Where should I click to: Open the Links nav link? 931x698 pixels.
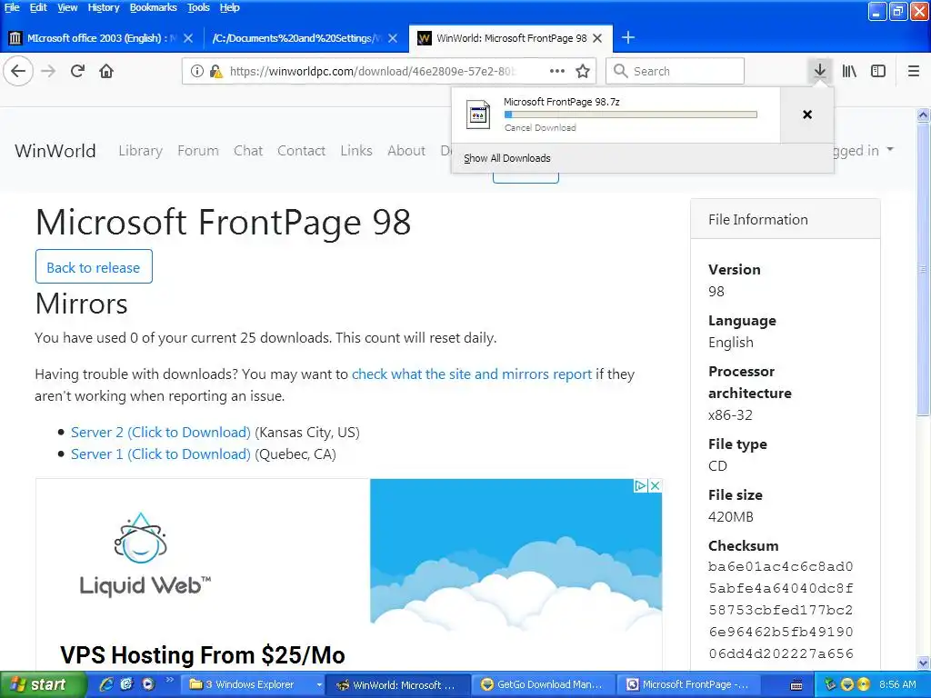pyautogui.click(x=356, y=151)
